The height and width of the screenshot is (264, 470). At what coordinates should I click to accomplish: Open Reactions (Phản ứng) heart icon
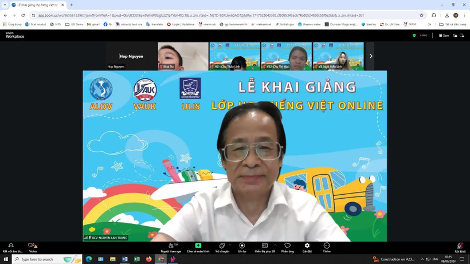[288, 246]
